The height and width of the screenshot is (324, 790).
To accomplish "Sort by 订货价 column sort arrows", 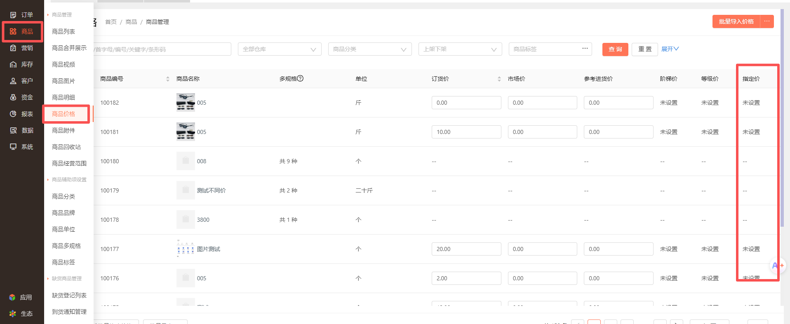I will [x=499, y=79].
